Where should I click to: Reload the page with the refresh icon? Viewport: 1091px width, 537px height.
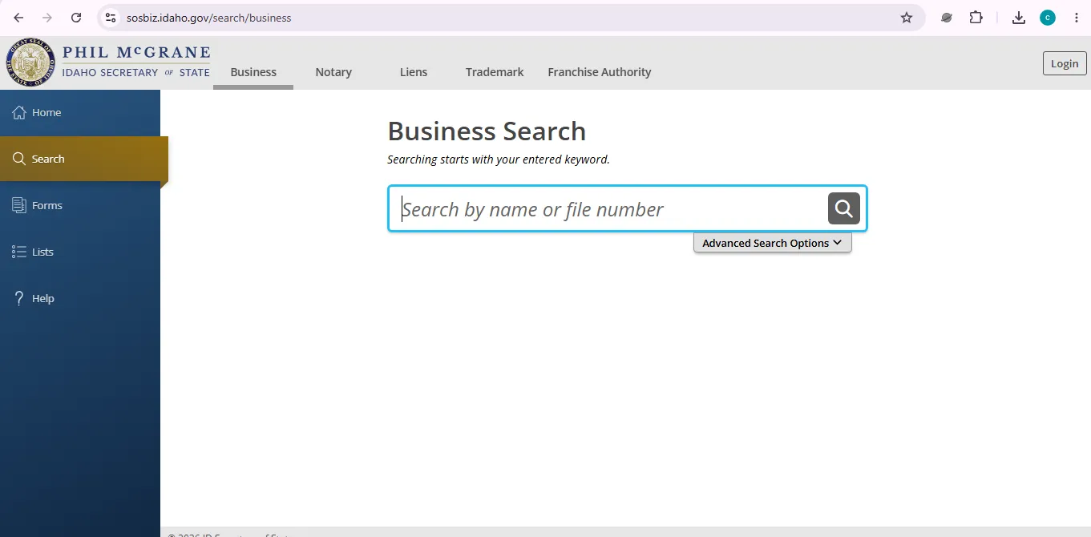[76, 18]
